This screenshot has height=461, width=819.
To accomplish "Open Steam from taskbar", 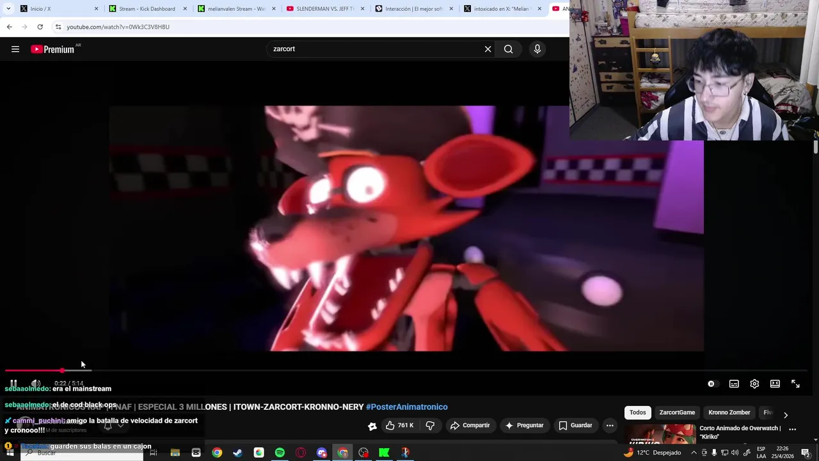I will (238, 453).
